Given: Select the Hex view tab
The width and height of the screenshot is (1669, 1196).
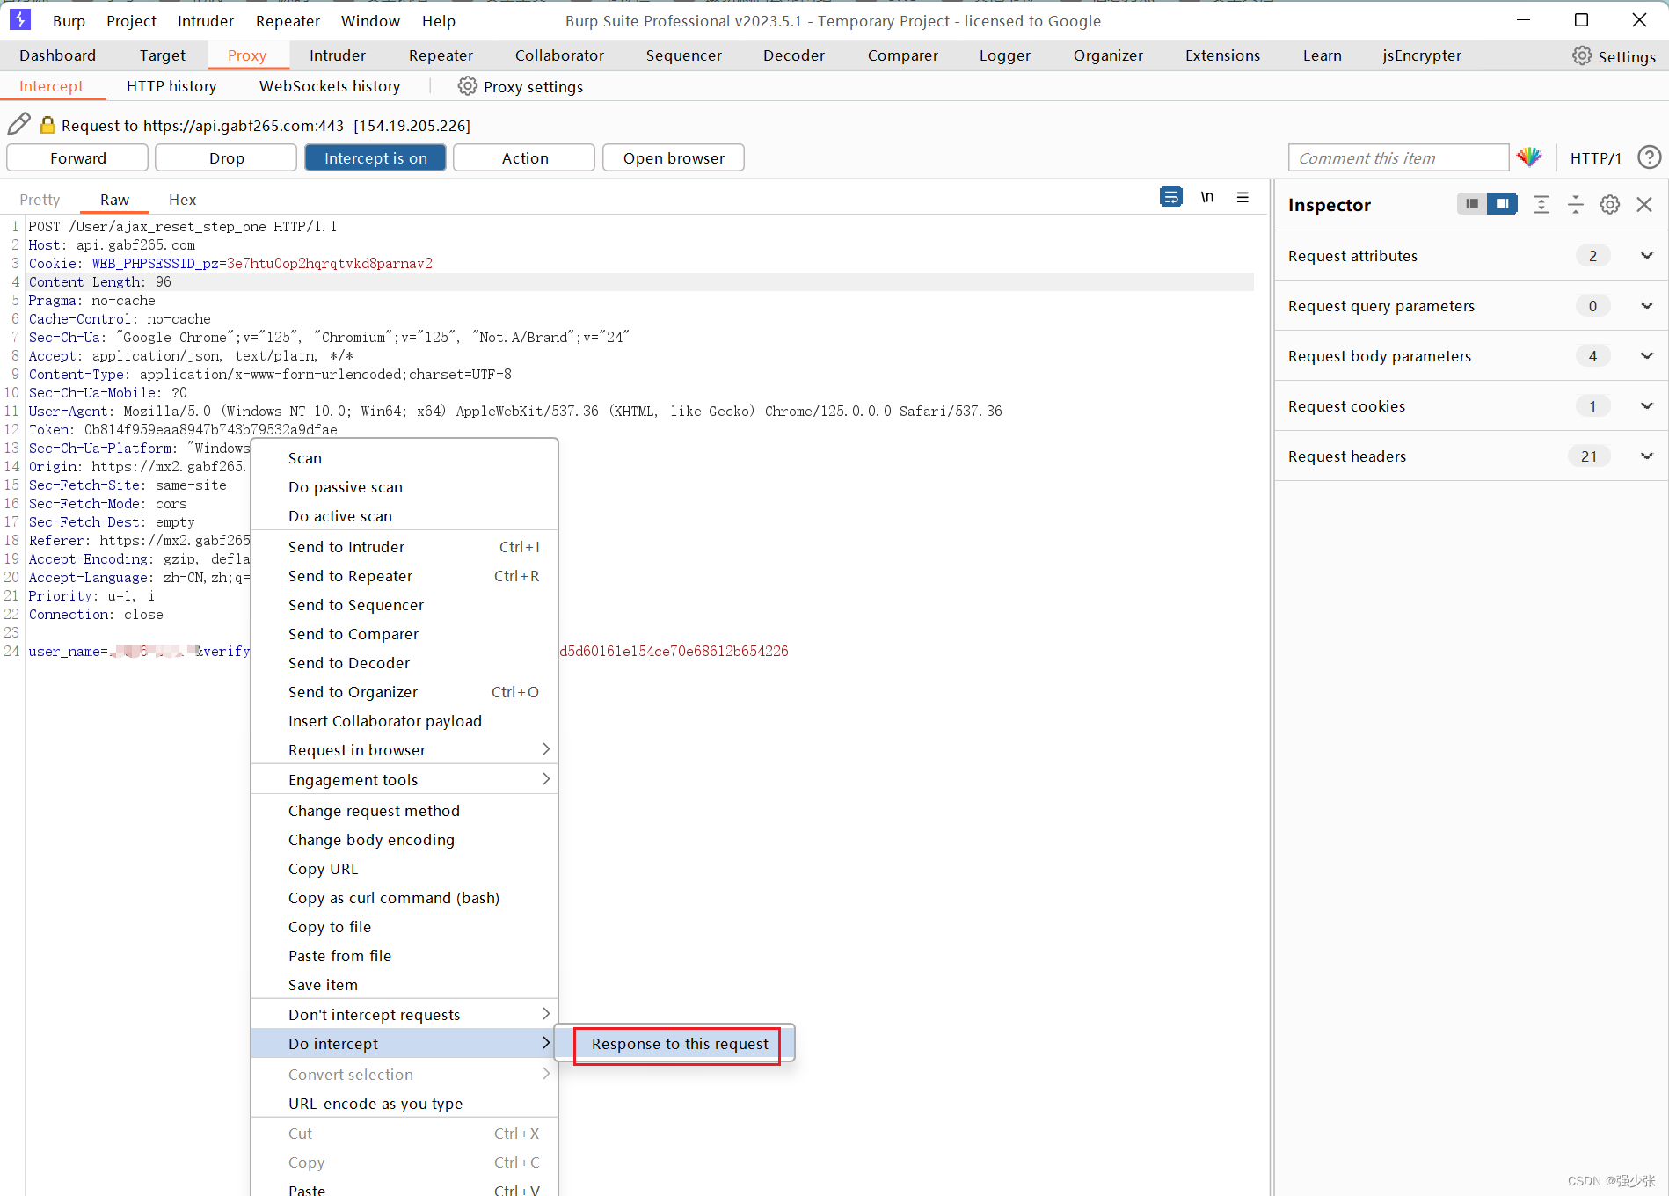Looking at the screenshot, I should [182, 200].
